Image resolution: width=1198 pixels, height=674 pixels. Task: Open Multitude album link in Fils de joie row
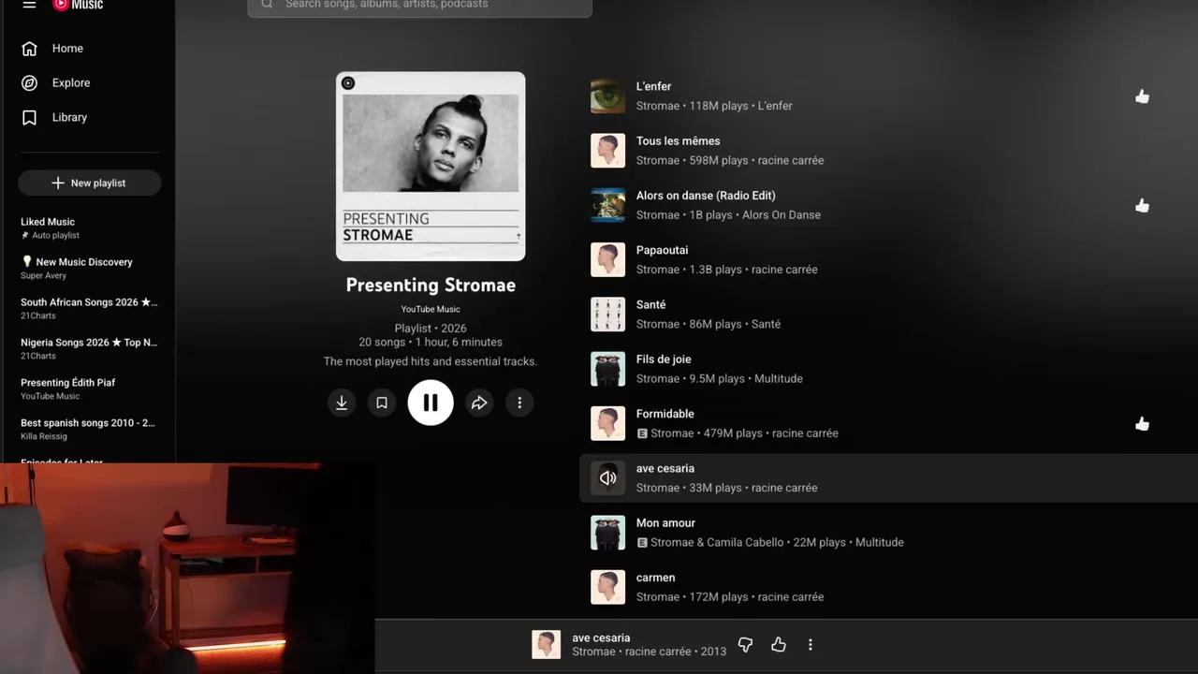coord(777,379)
